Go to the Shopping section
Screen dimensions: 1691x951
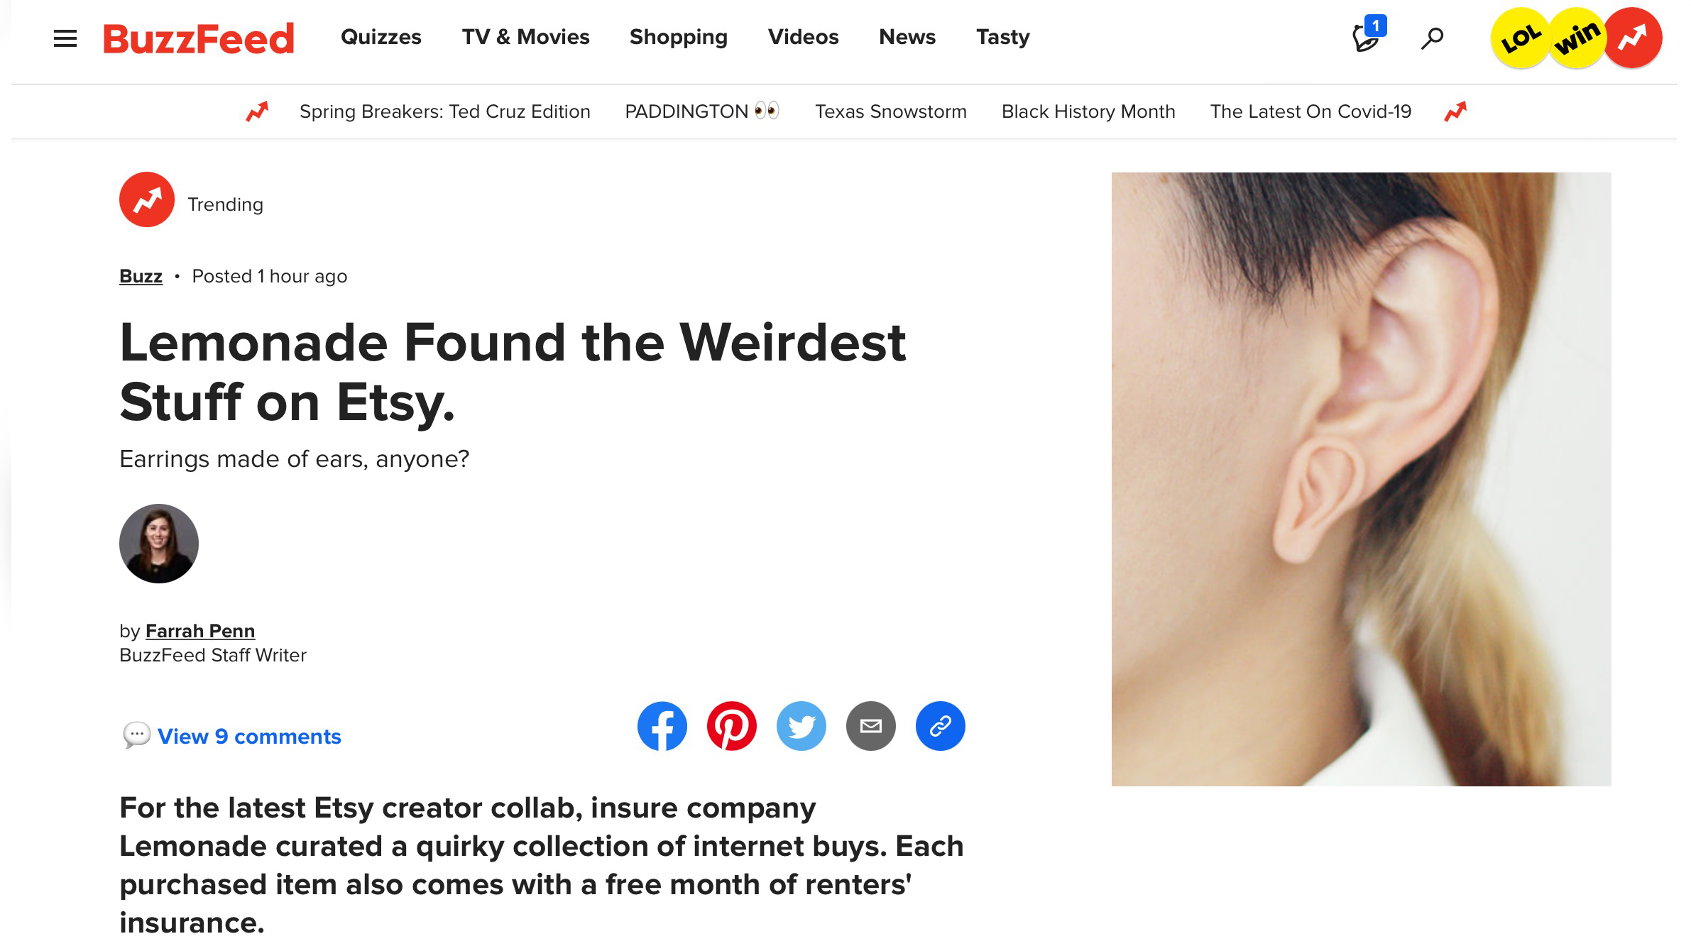point(678,37)
